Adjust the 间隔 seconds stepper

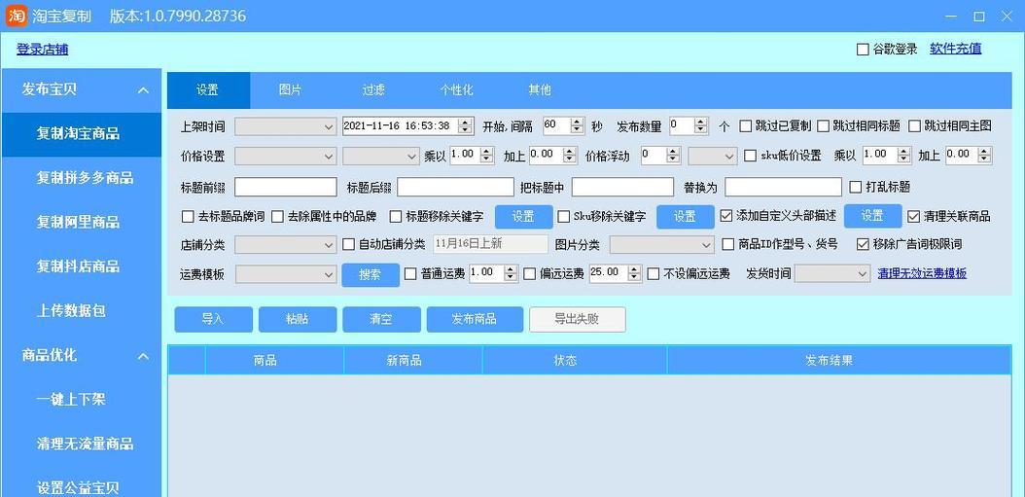click(578, 125)
